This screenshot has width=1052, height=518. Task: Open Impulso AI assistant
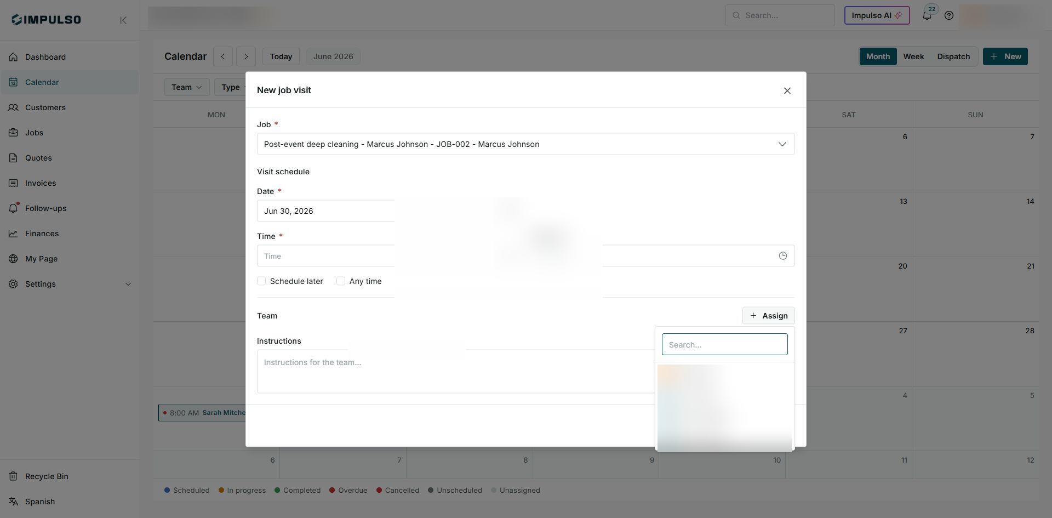point(877,15)
